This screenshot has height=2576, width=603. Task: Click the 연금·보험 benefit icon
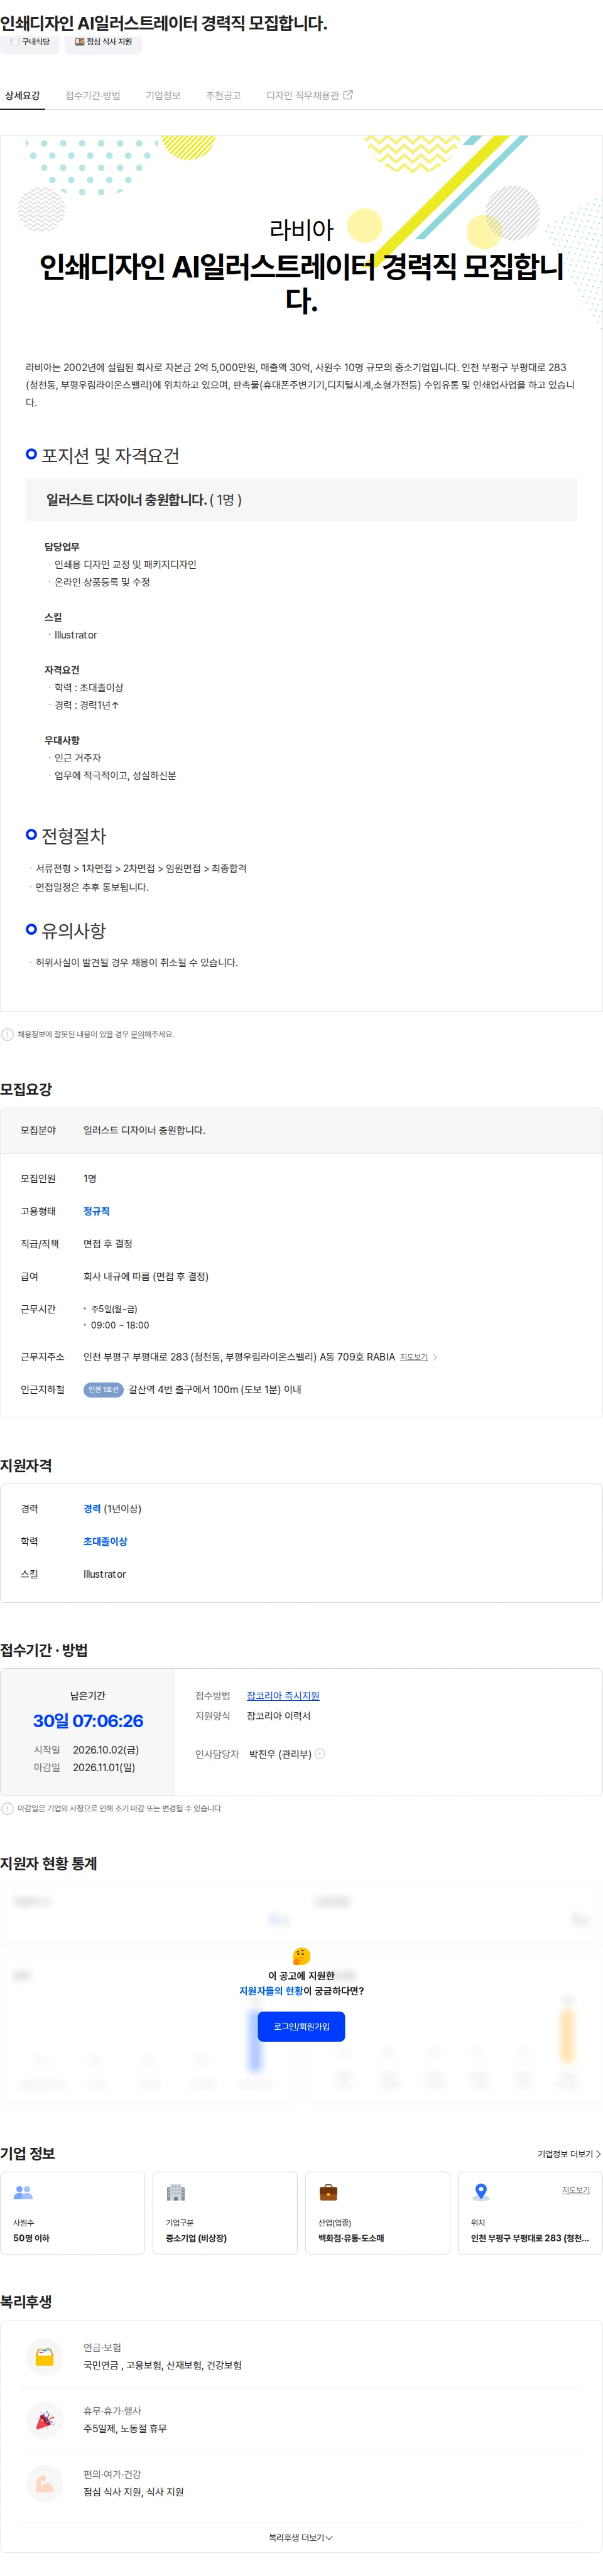coord(45,2356)
